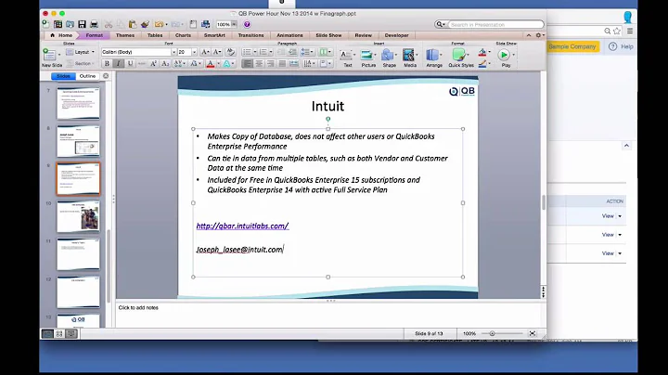Viewport: 668px width, 375px height.
Task: Click second View link in browser list
Action: click(x=608, y=235)
